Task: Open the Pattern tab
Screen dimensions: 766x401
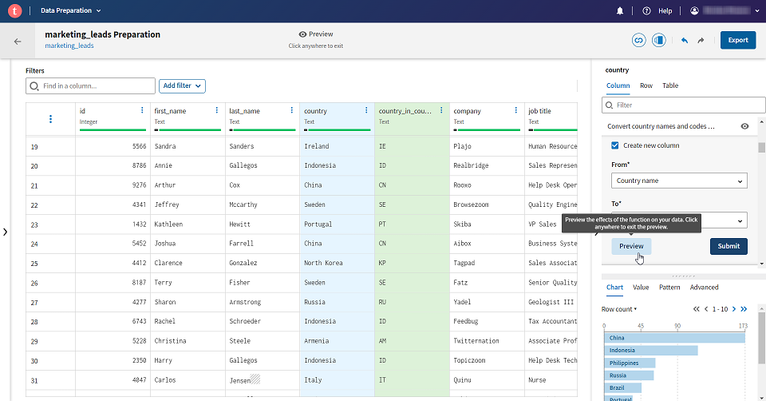Action: (669, 287)
